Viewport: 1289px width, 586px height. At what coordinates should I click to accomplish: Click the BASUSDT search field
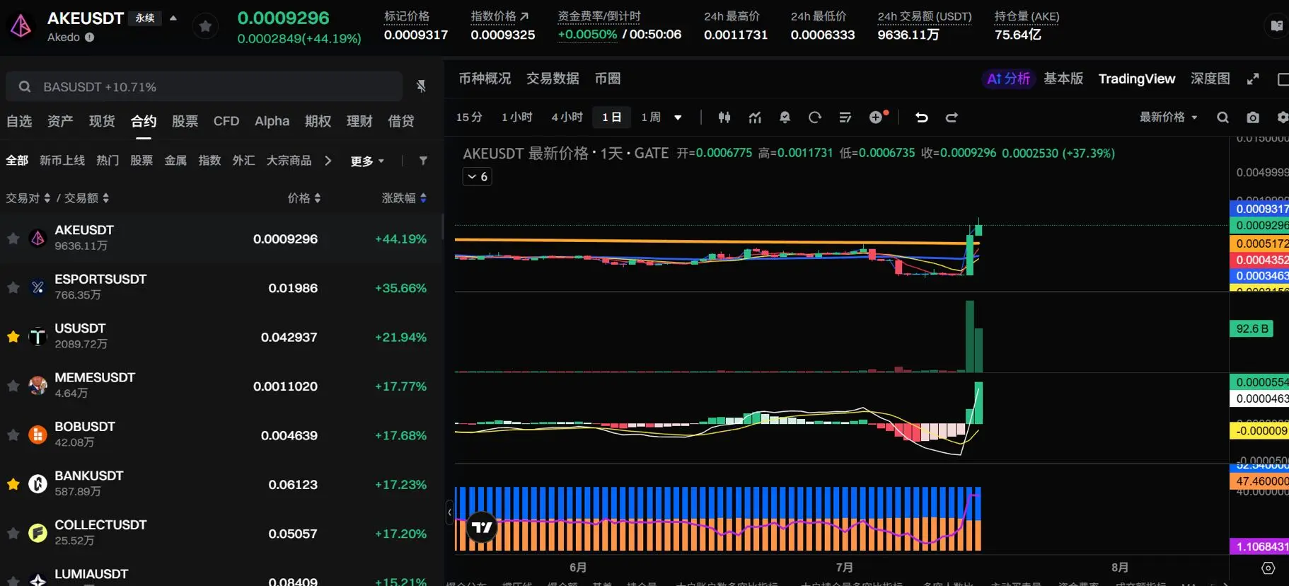(204, 86)
